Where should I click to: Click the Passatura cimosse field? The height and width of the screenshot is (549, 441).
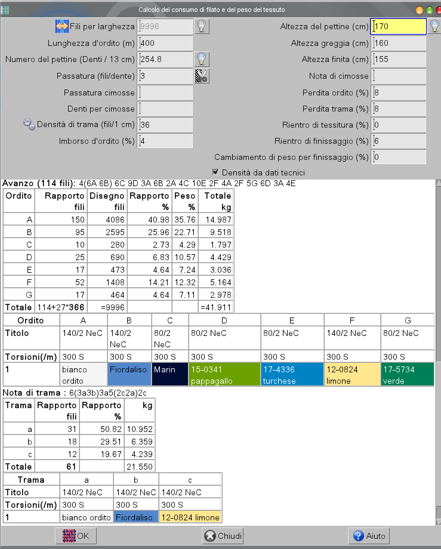165,92
